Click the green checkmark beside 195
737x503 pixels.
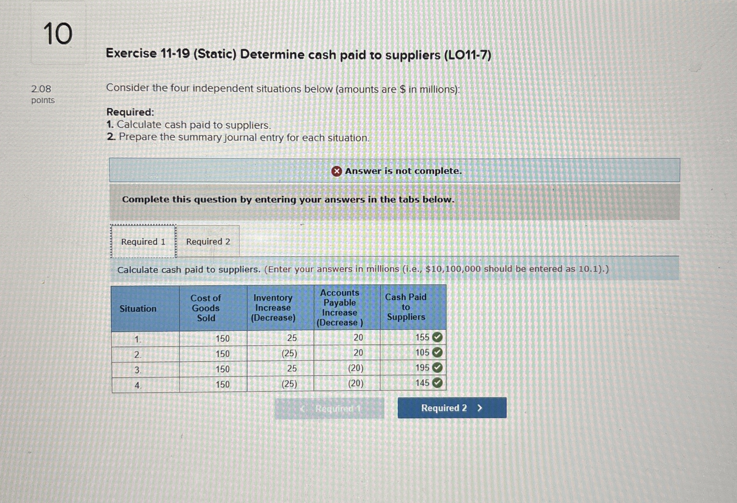pos(438,368)
